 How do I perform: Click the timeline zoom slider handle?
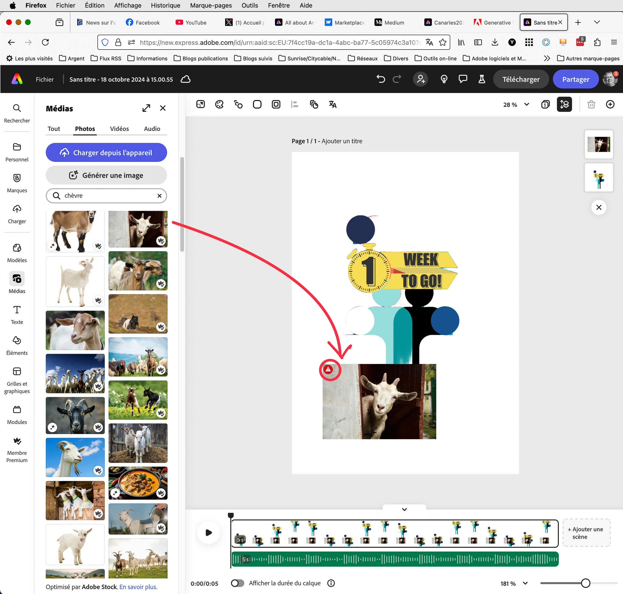coord(585,583)
